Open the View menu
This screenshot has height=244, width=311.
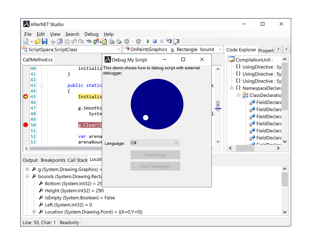pyautogui.click(x=55, y=34)
